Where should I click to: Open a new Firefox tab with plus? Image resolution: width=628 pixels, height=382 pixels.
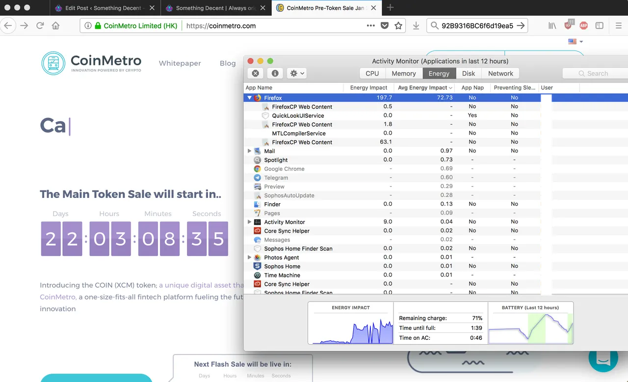pyautogui.click(x=390, y=7)
